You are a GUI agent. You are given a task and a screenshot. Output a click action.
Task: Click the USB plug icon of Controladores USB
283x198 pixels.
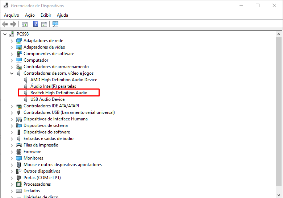click(x=18, y=112)
